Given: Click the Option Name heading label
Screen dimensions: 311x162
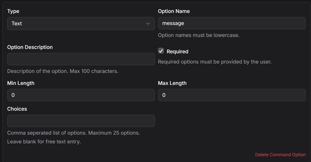Looking at the screenshot, I should tap(174, 11).
